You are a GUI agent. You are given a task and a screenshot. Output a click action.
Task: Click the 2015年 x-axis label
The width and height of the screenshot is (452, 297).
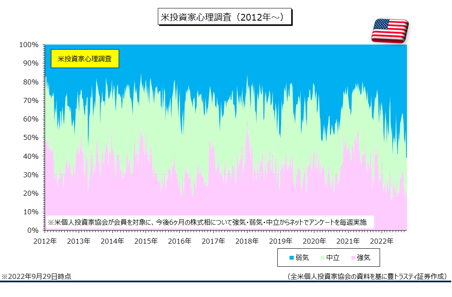pos(146,241)
